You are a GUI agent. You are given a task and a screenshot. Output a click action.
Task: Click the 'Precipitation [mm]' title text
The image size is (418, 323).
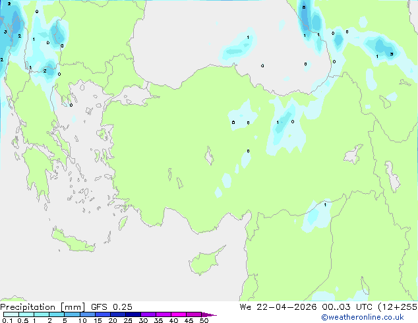click(x=43, y=307)
